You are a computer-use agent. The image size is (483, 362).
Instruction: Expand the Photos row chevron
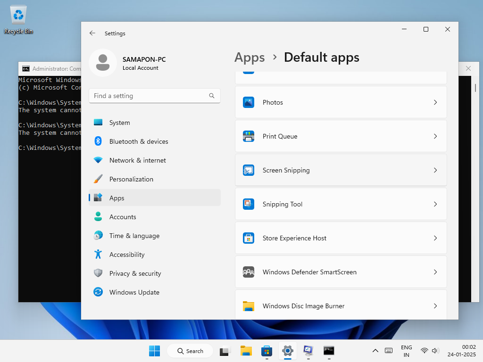435,102
